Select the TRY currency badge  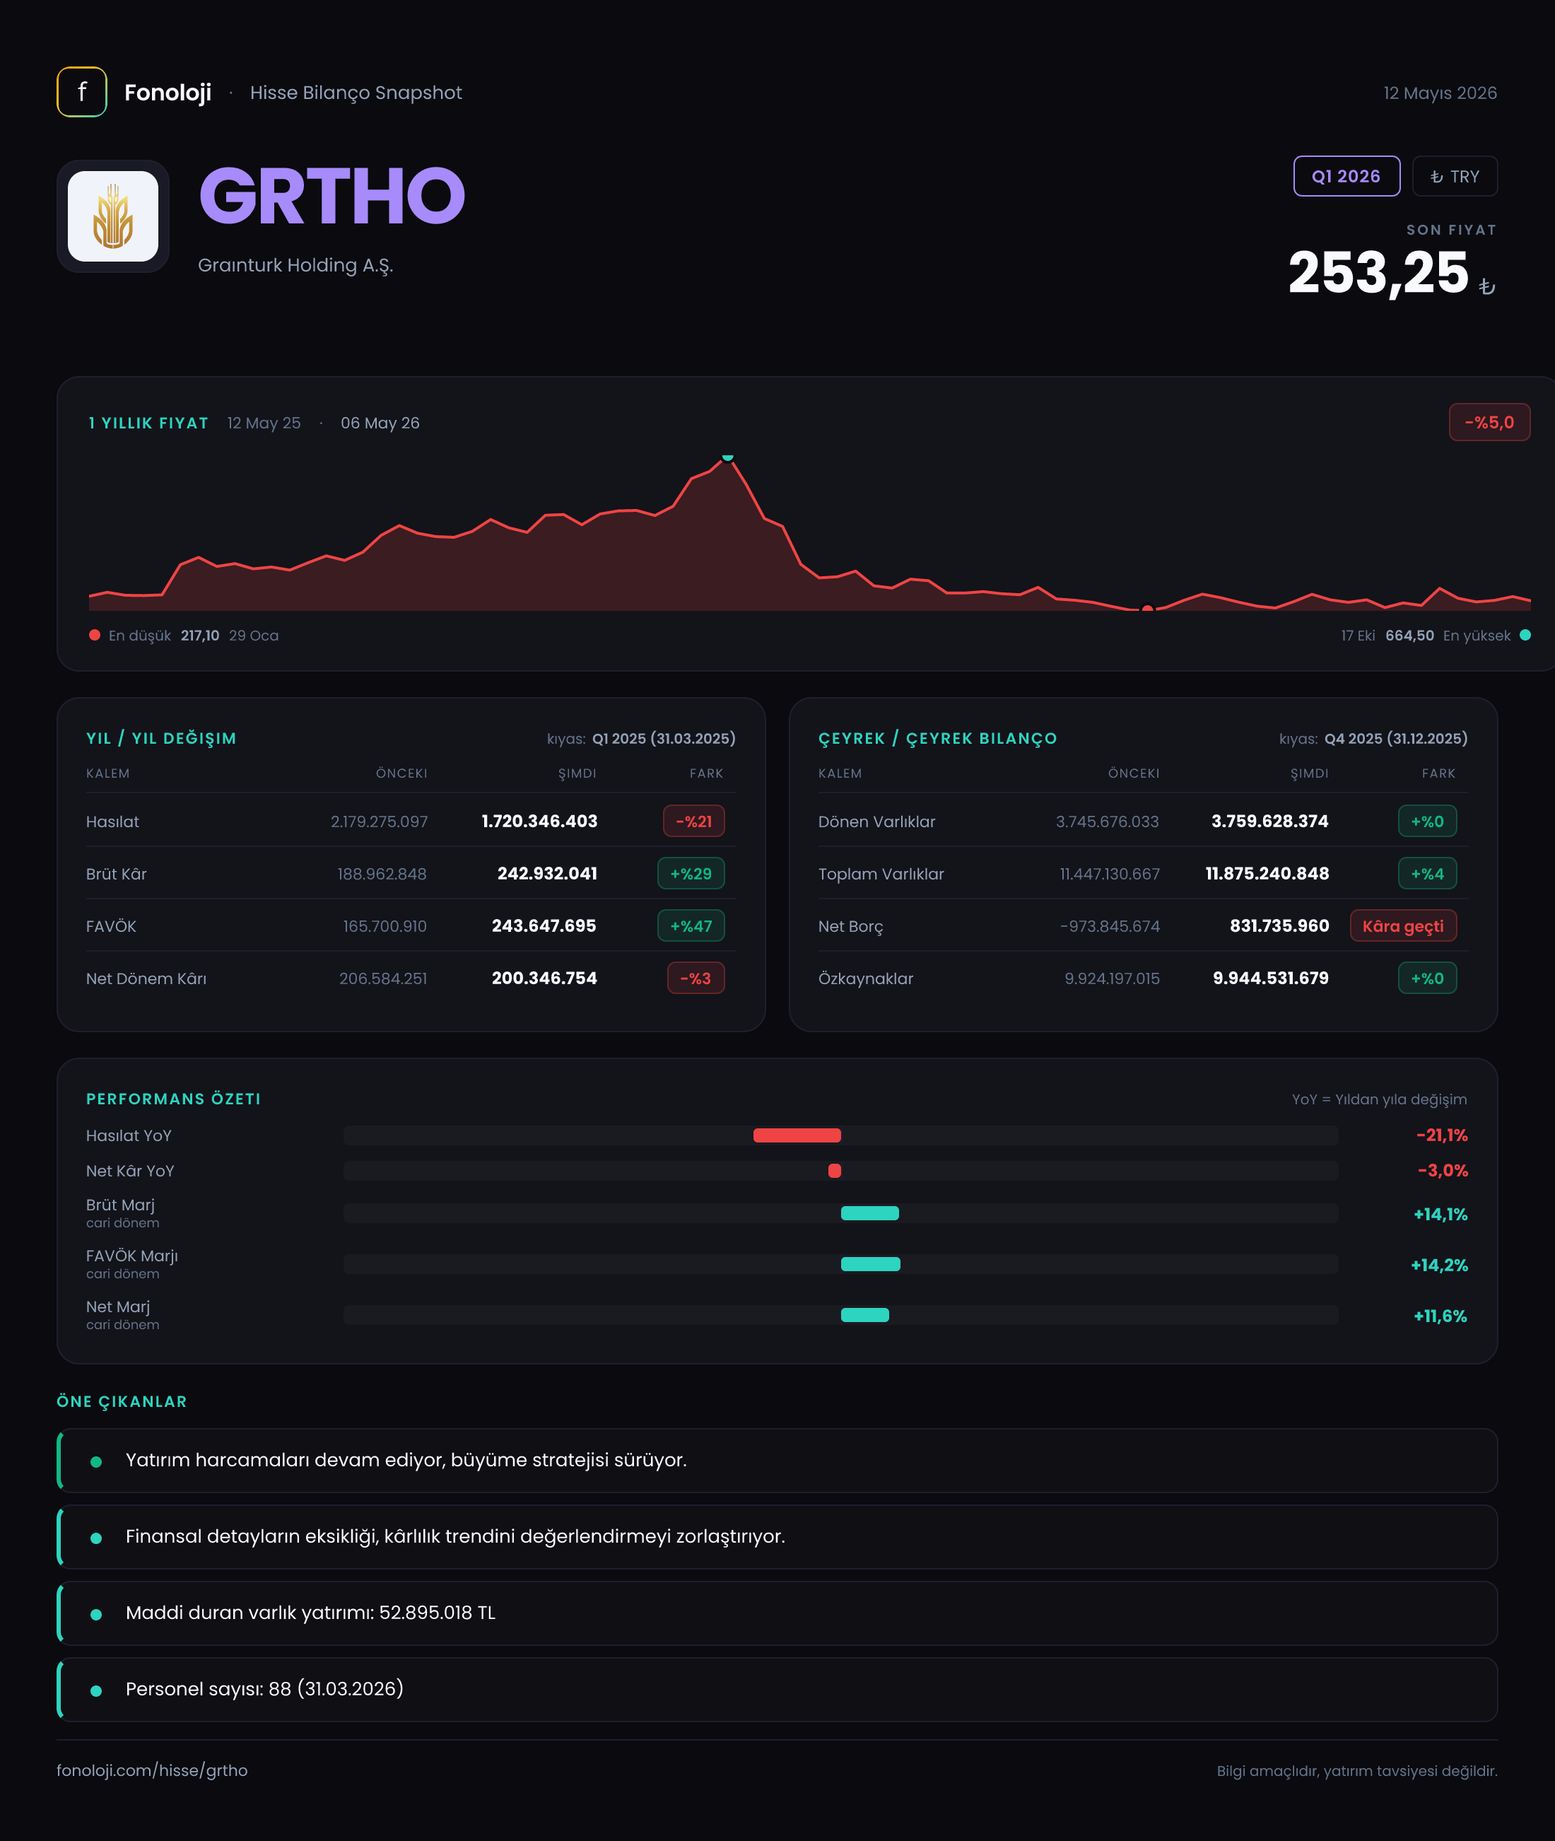(1455, 176)
